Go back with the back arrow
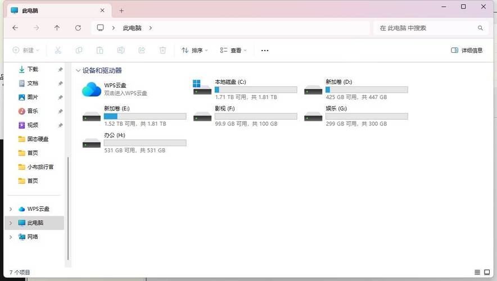 [x=15, y=28]
